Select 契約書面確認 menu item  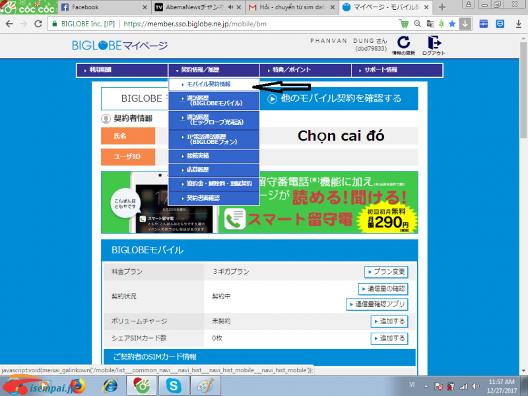(214, 198)
